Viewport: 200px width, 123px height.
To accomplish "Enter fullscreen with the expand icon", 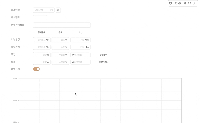I will point(189,3).
